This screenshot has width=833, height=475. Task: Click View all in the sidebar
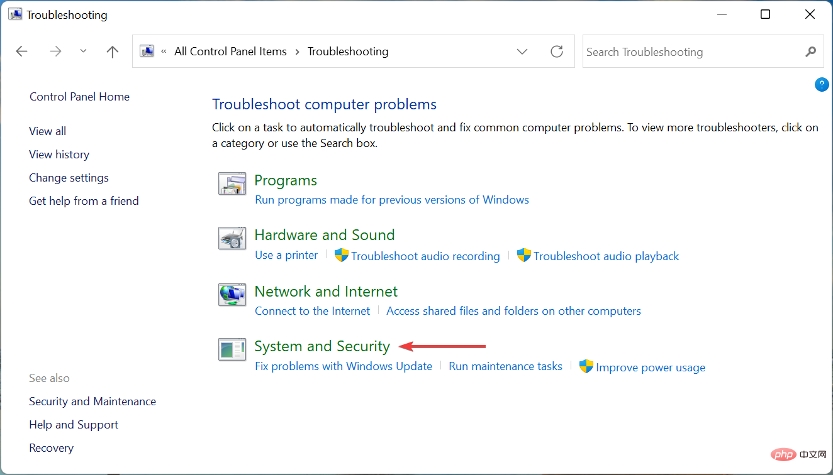tap(47, 131)
